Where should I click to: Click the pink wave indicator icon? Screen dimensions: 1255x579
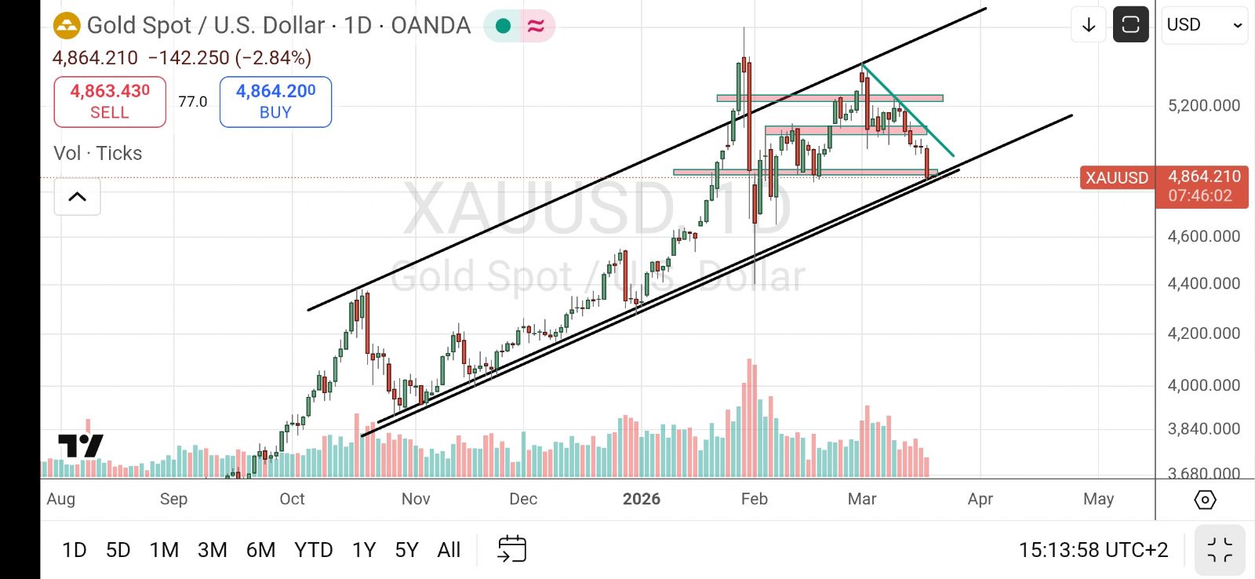pos(536,26)
